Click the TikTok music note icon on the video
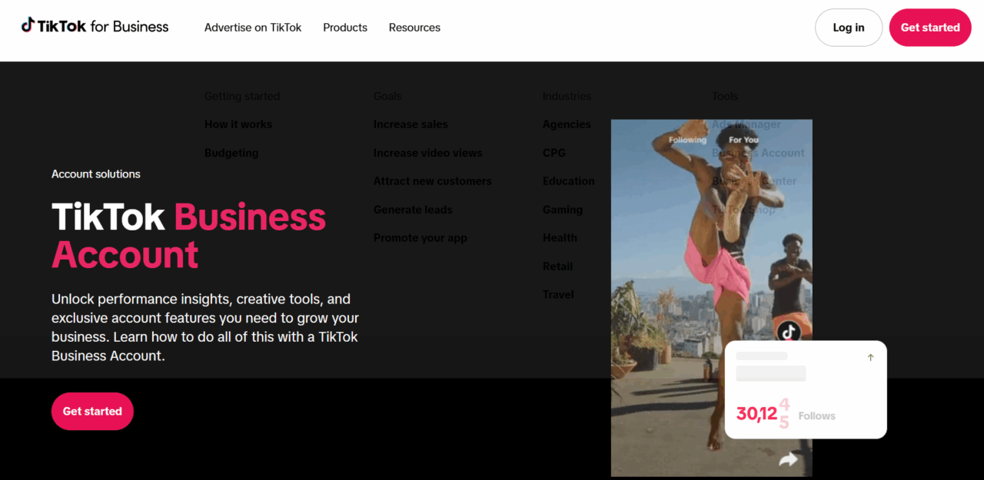The image size is (984, 480). [x=790, y=332]
